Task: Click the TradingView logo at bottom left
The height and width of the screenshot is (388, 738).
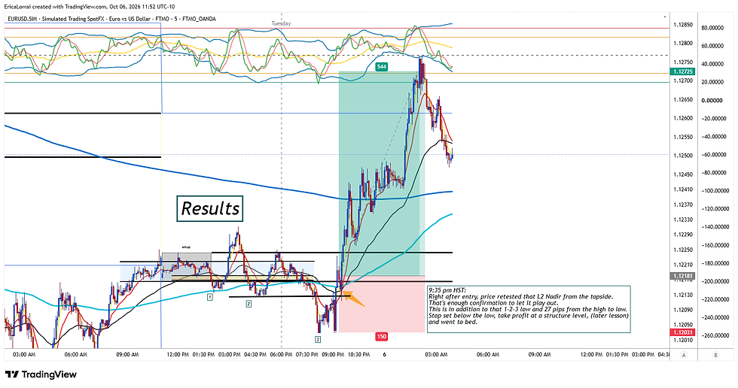Action: (41, 374)
